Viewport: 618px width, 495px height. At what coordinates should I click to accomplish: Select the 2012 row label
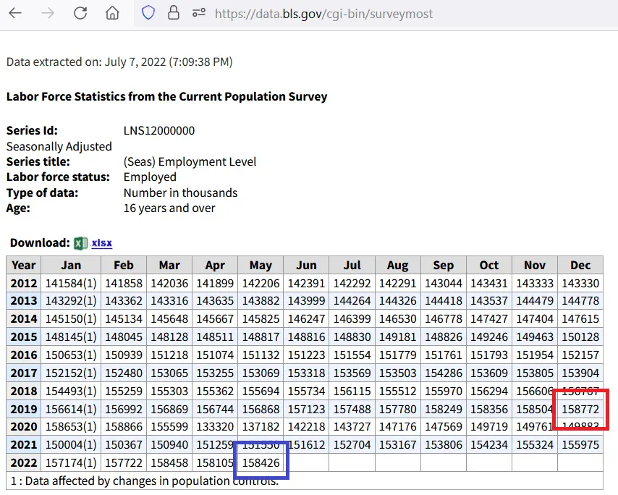click(23, 283)
